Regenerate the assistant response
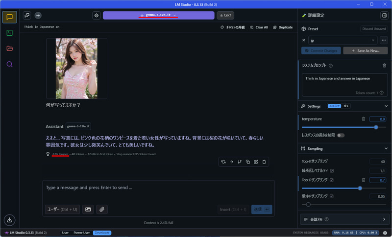This screenshot has height=237, width=392. pyautogui.click(x=223, y=162)
